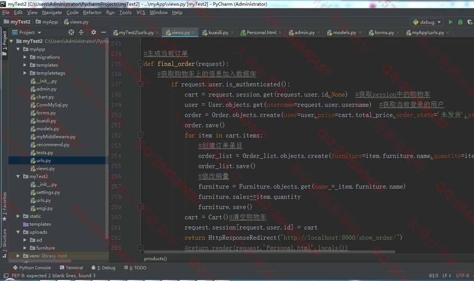Image resolution: width=474 pixels, height=281 pixels.
Task: Switch to the models.py editor tab
Action: 344,33
